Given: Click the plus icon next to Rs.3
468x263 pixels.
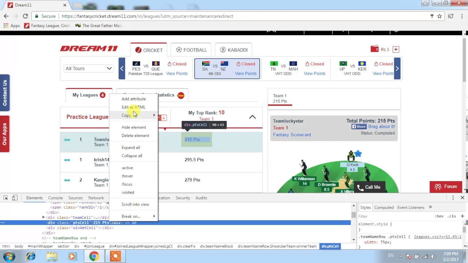Looking at the screenshot, I should coord(396,49).
